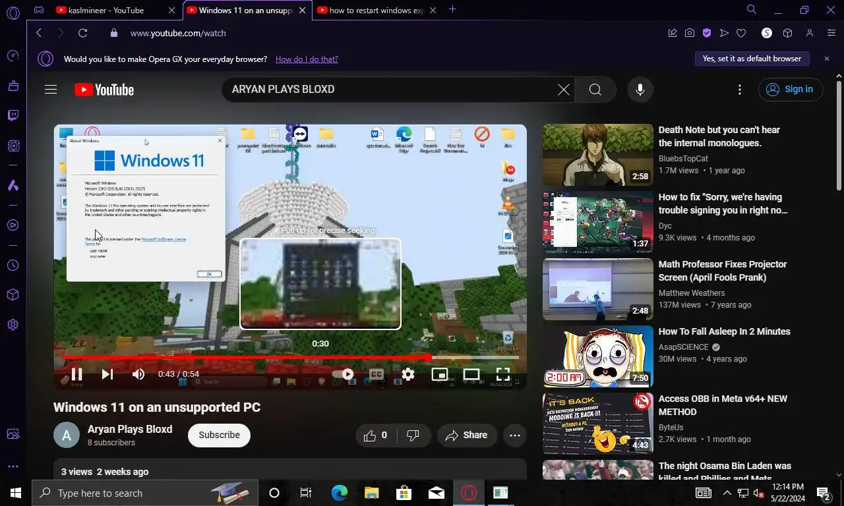Go back to the previous page

tap(39, 33)
